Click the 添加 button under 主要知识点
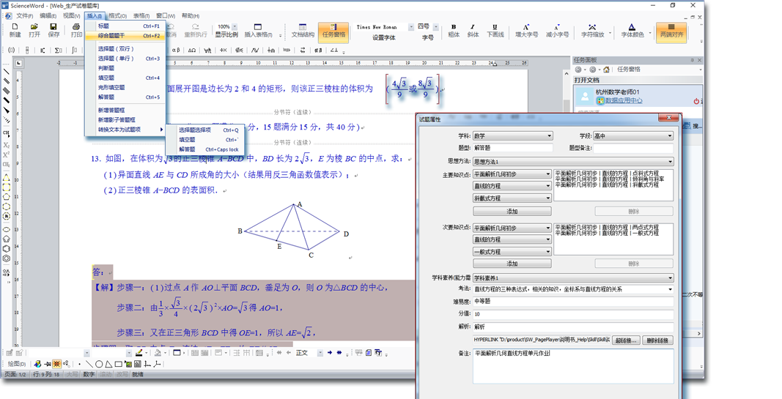This screenshot has height=399, width=782. click(x=512, y=212)
